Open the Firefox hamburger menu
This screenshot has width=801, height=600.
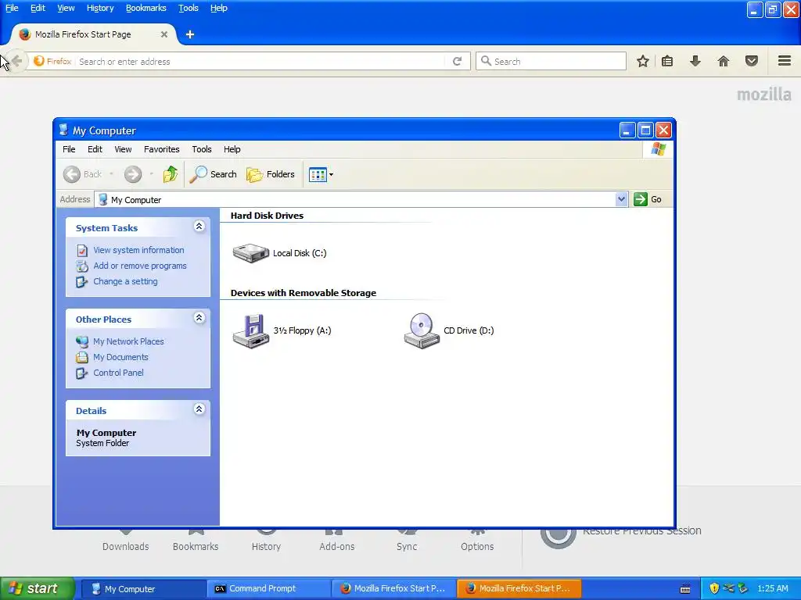(x=785, y=61)
